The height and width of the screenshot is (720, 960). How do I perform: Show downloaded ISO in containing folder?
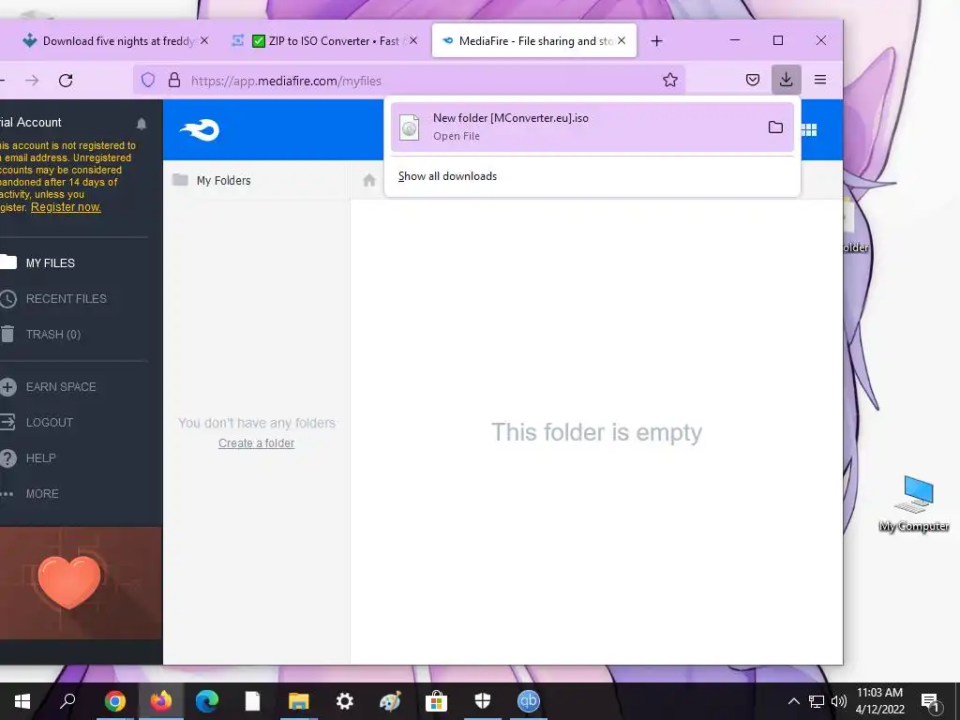pyautogui.click(x=775, y=127)
